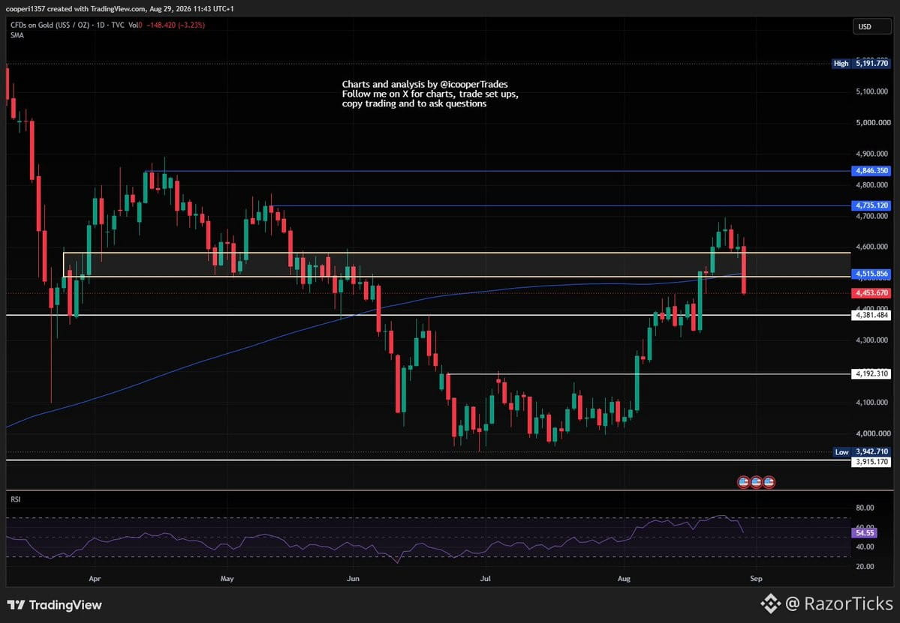Screen dimensions: 900x623
Task: Select the yellow-bordered rectangle zone
Action: click(456, 265)
